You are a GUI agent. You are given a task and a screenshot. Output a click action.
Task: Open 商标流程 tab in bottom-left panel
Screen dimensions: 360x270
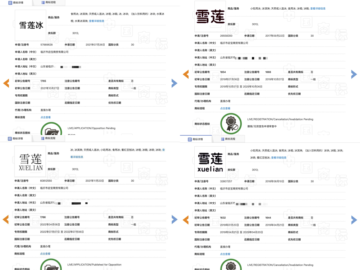(x=48, y=138)
